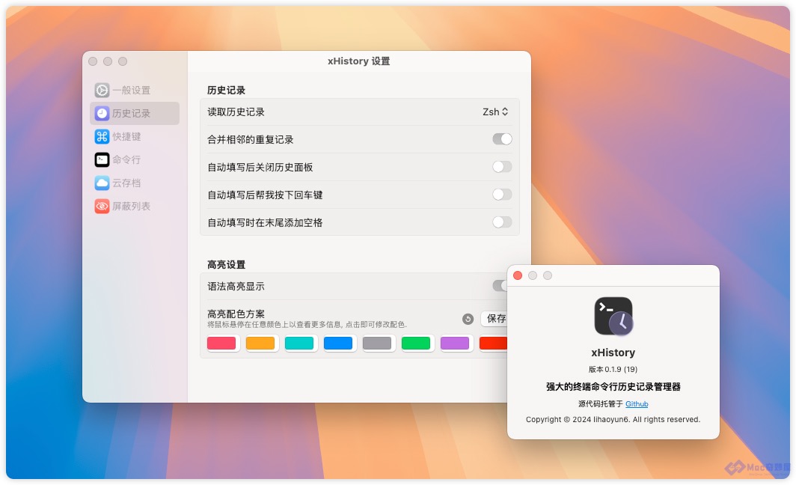Click the xHistory name in About window

613,353
